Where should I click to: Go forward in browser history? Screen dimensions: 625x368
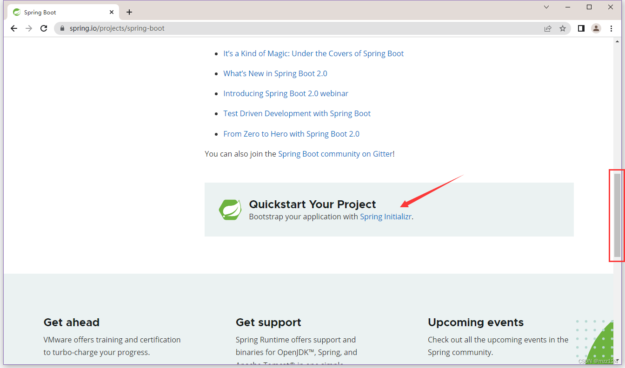pos(29,28)
